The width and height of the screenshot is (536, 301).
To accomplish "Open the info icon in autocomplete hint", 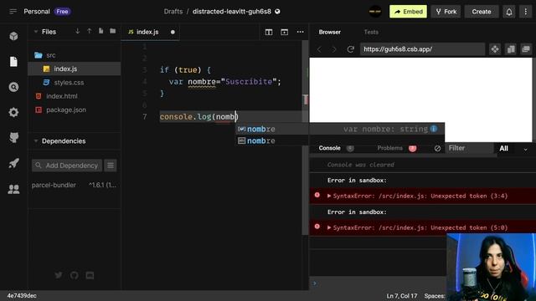I will click(434, 129).
